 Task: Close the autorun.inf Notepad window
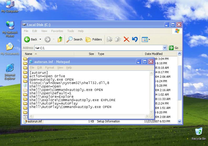151,61
